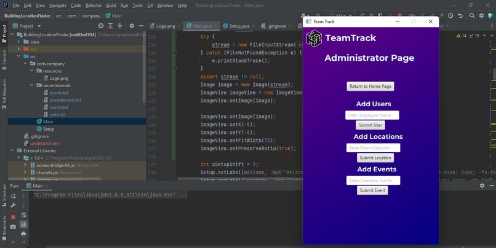Image resolution: width=496 pixels, height=248 pixels.
Task: Click Submit Event button
Action: (372, 190)
